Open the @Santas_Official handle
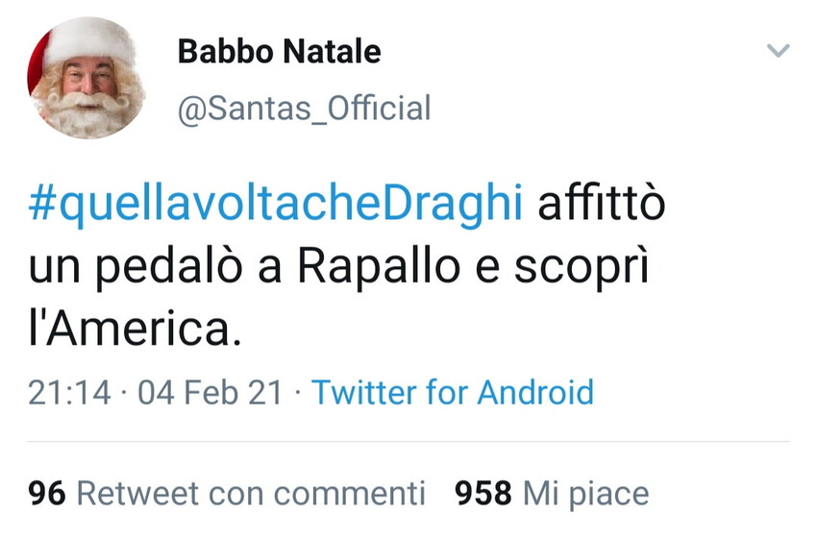Image resolution: width=817 pixels, height=537 pixels. [304, 109]
